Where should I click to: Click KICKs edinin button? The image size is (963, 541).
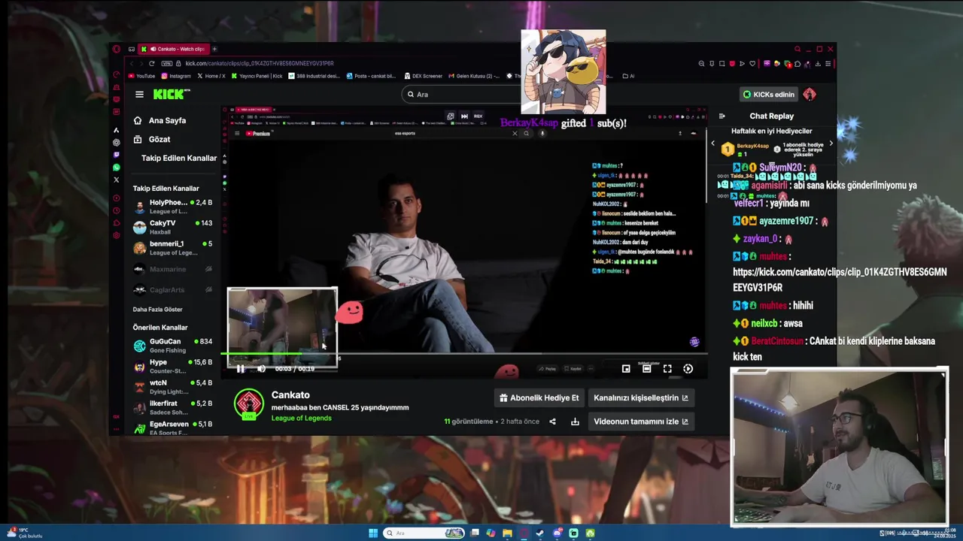(769, 94)
